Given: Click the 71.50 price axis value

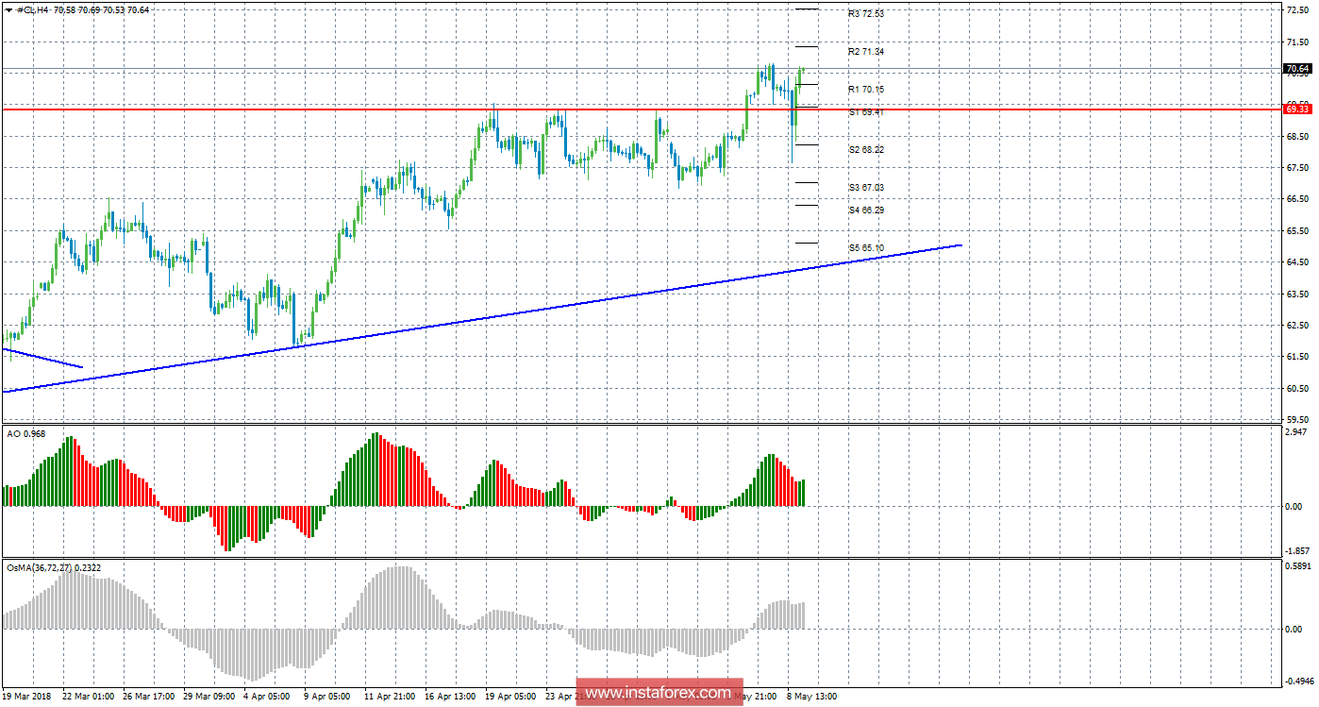Looking at the screenshot, I should 1298,42.
